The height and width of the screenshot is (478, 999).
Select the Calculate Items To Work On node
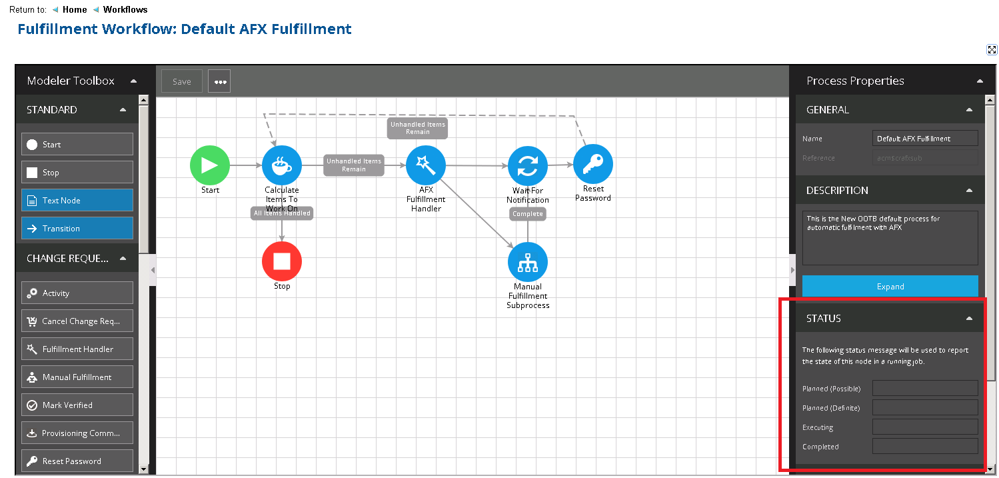coord(282,165)
